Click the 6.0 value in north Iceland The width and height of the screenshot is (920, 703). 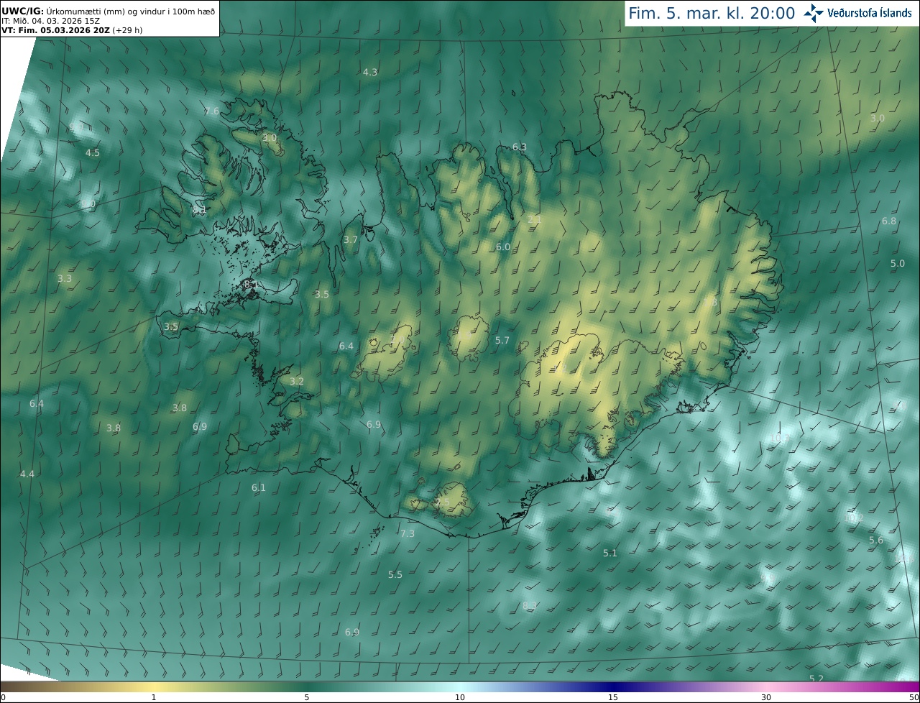[x=503, y=247]
